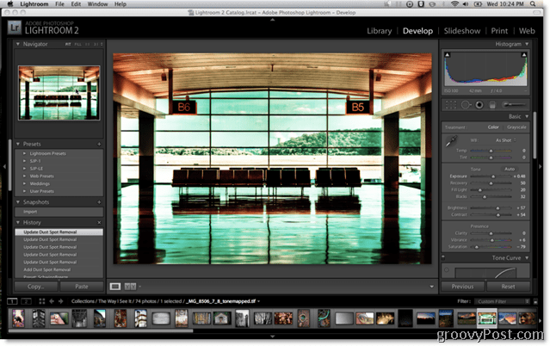Viewport: 550px width, 346px height.
Task: Switch to the Web module
Action: point(527,31)
